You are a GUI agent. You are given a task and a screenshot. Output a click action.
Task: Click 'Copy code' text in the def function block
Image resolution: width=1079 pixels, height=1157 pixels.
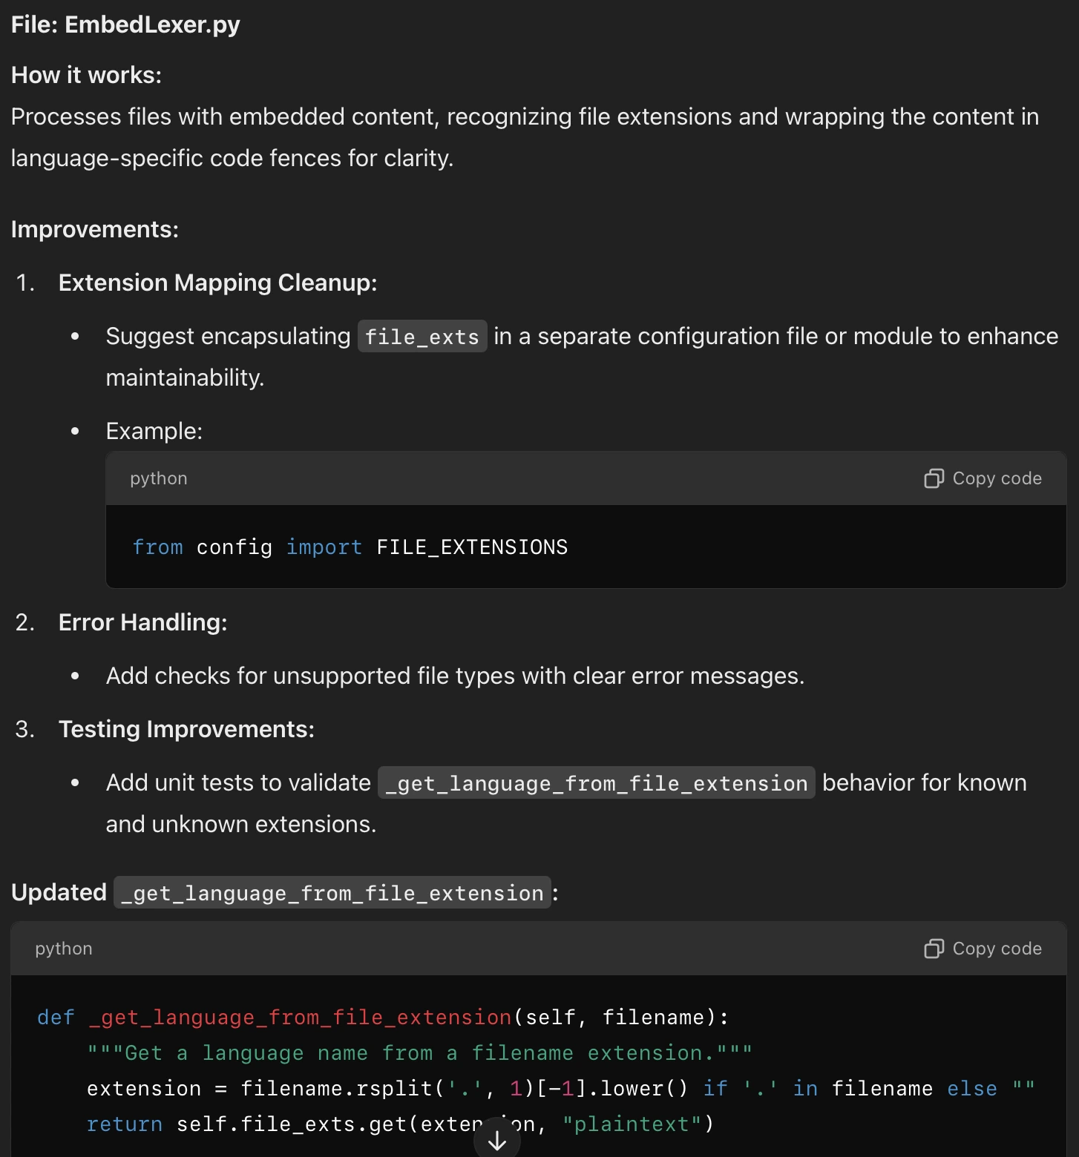click(x=997, y=949)
